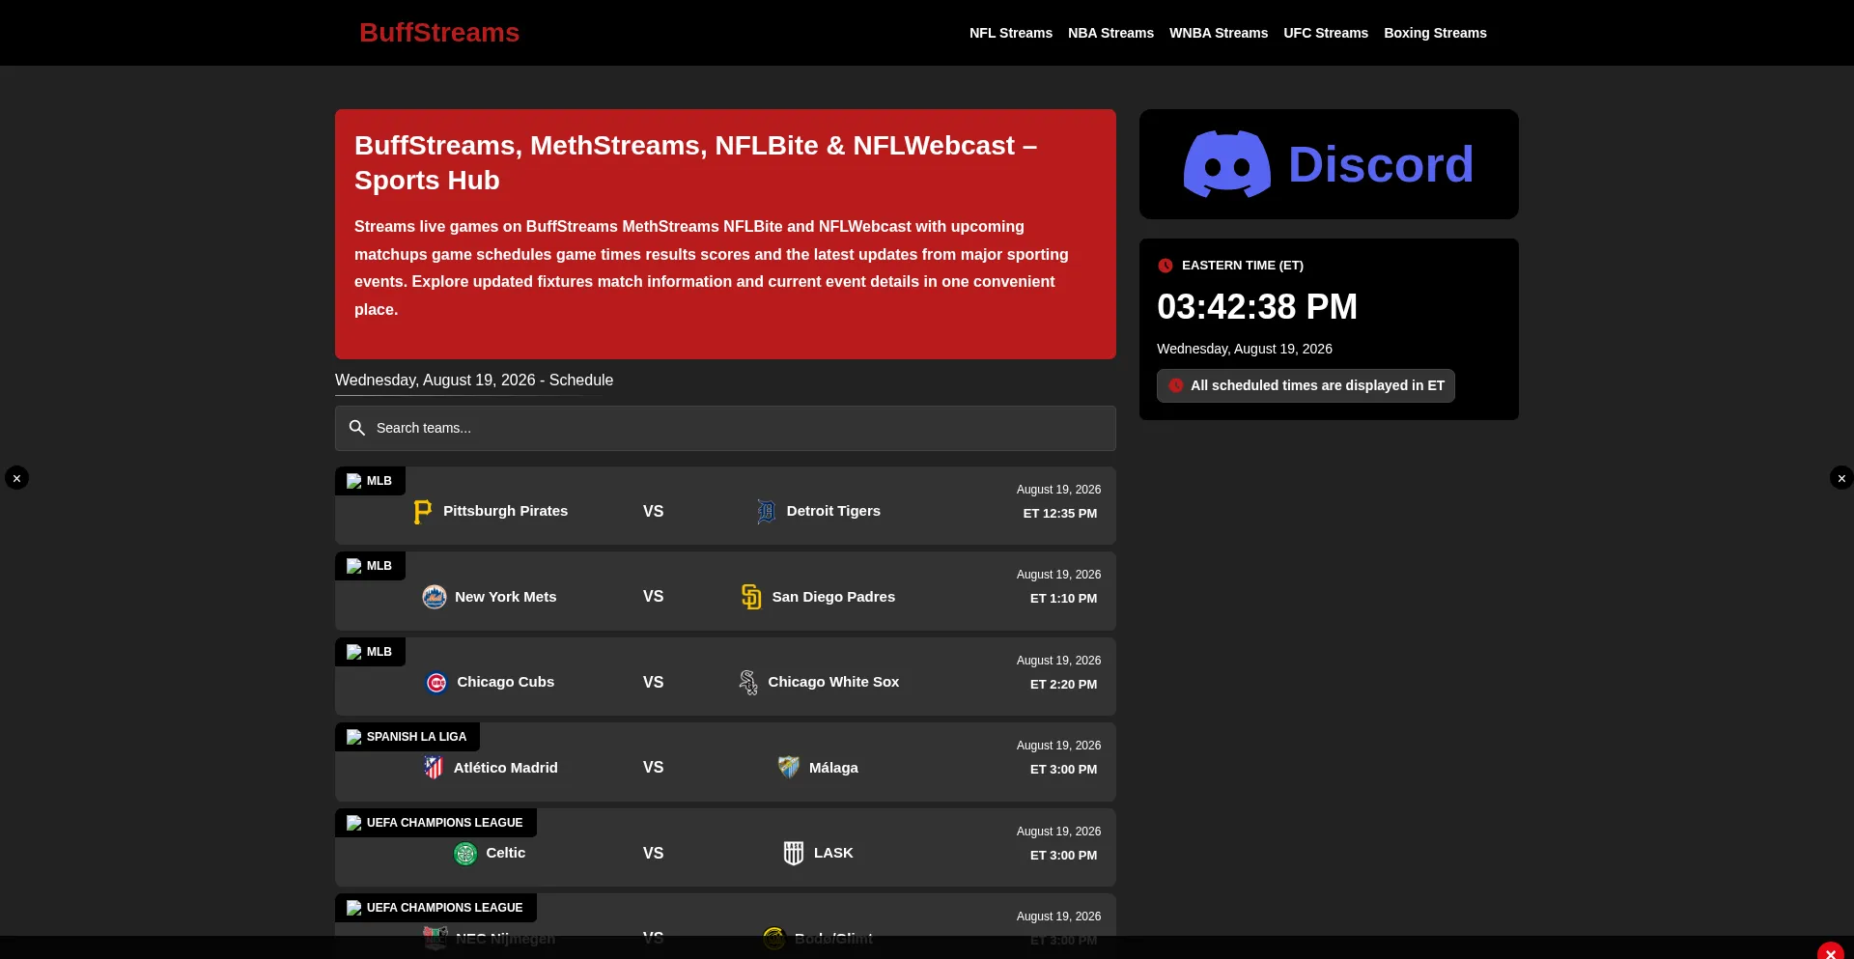Image resolution: width=1854 pixels, height=959 pixels.
Task: Click New York Mets logo
Action: [435, 597]
